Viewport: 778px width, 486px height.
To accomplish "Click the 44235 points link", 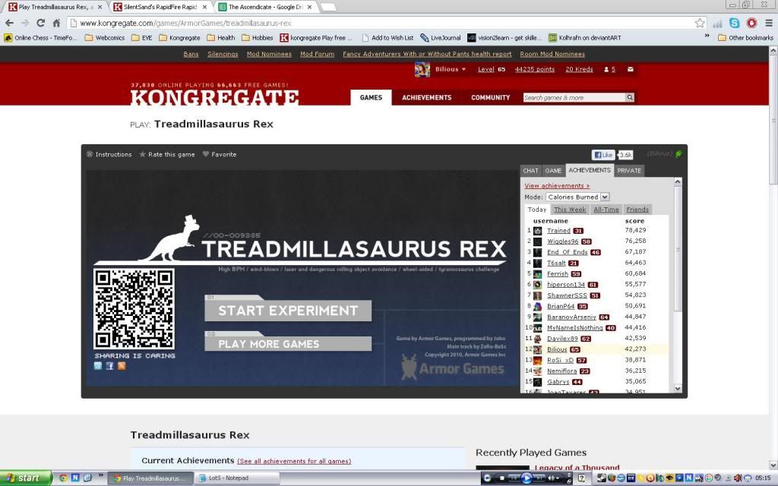I will pos(534,69).
